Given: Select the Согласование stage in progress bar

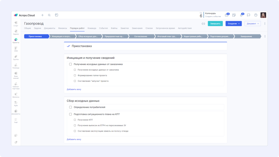Looking at the screenshot, I should [x=141, y=36].
